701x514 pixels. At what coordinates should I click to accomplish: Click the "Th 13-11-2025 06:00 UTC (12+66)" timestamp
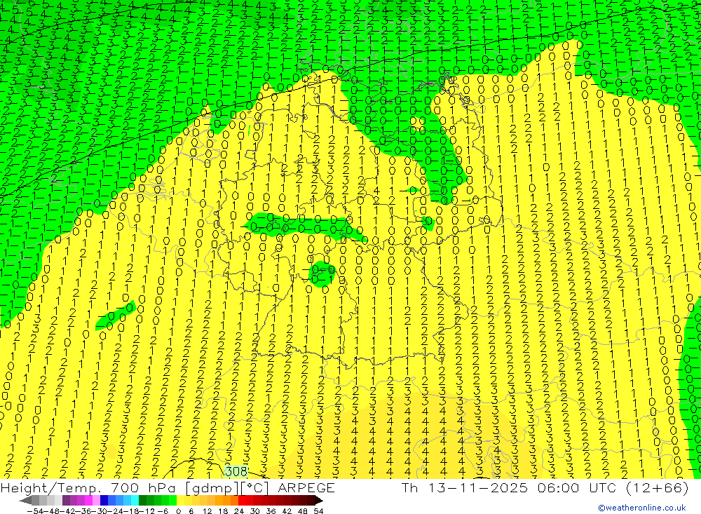[545, 487]
